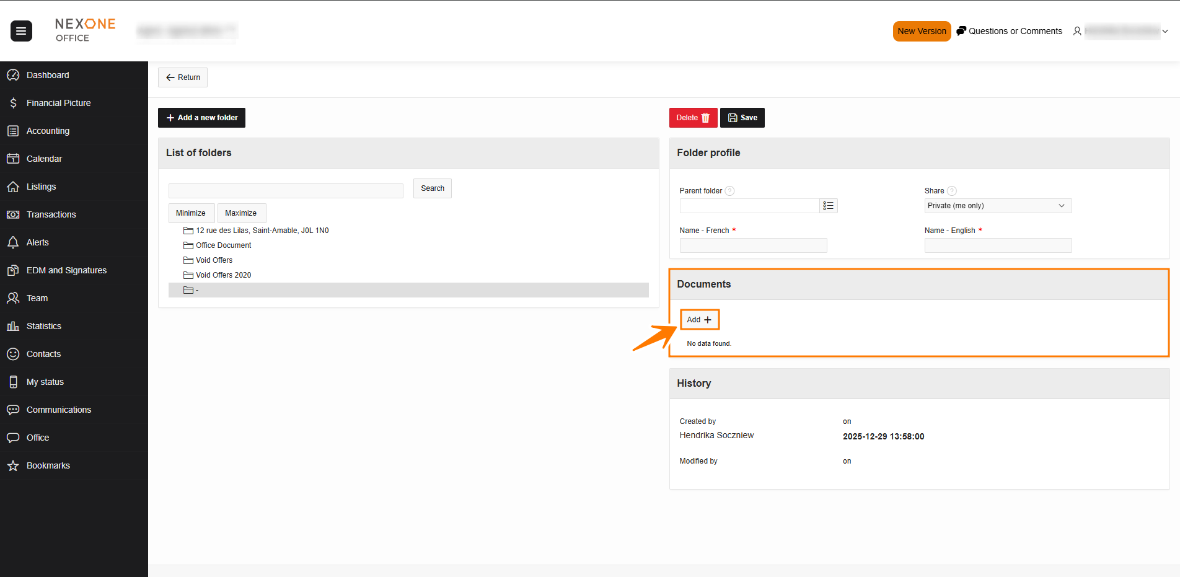Image resolution: width=1180 pixels, height=577 pixels.
Task: Go to EDM and Signatures section
Action: (66, 270)
